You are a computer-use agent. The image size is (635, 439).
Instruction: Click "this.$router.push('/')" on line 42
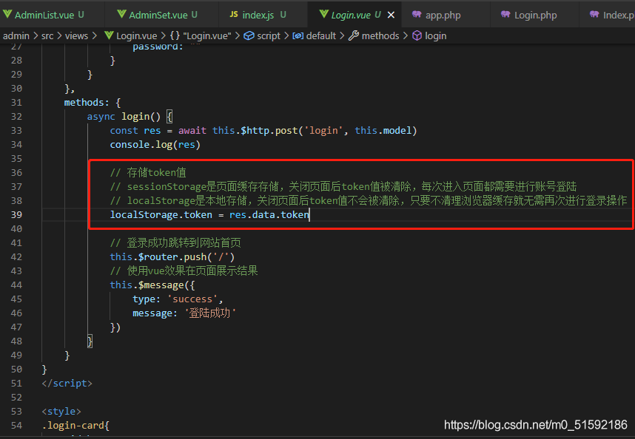(172, 257)
